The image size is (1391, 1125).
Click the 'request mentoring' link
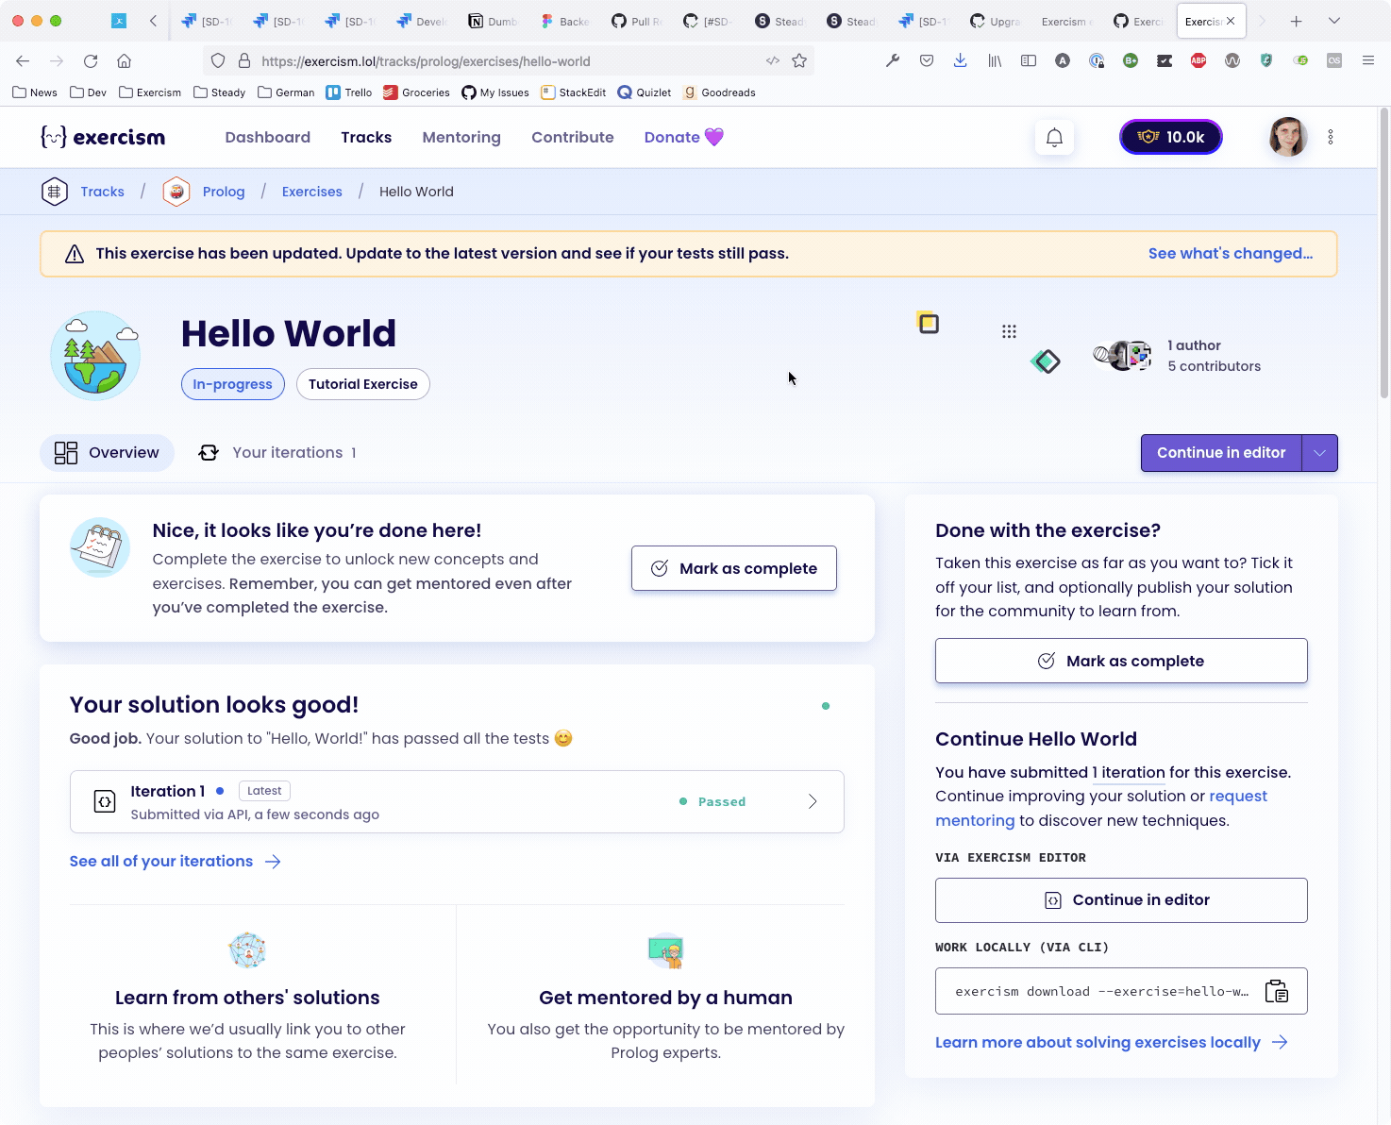pos(1101,809)
